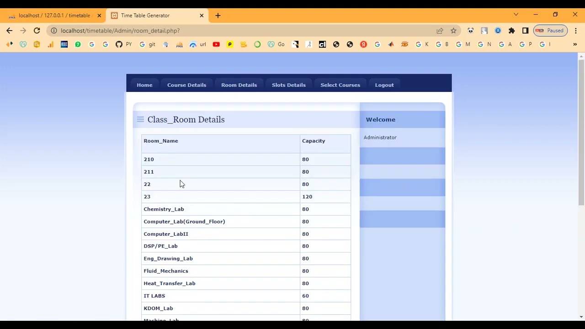Open the url bookmark

(198, 44)
